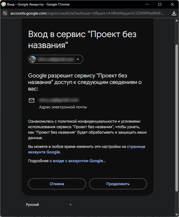Click the Продолжить button

[118, 184]
